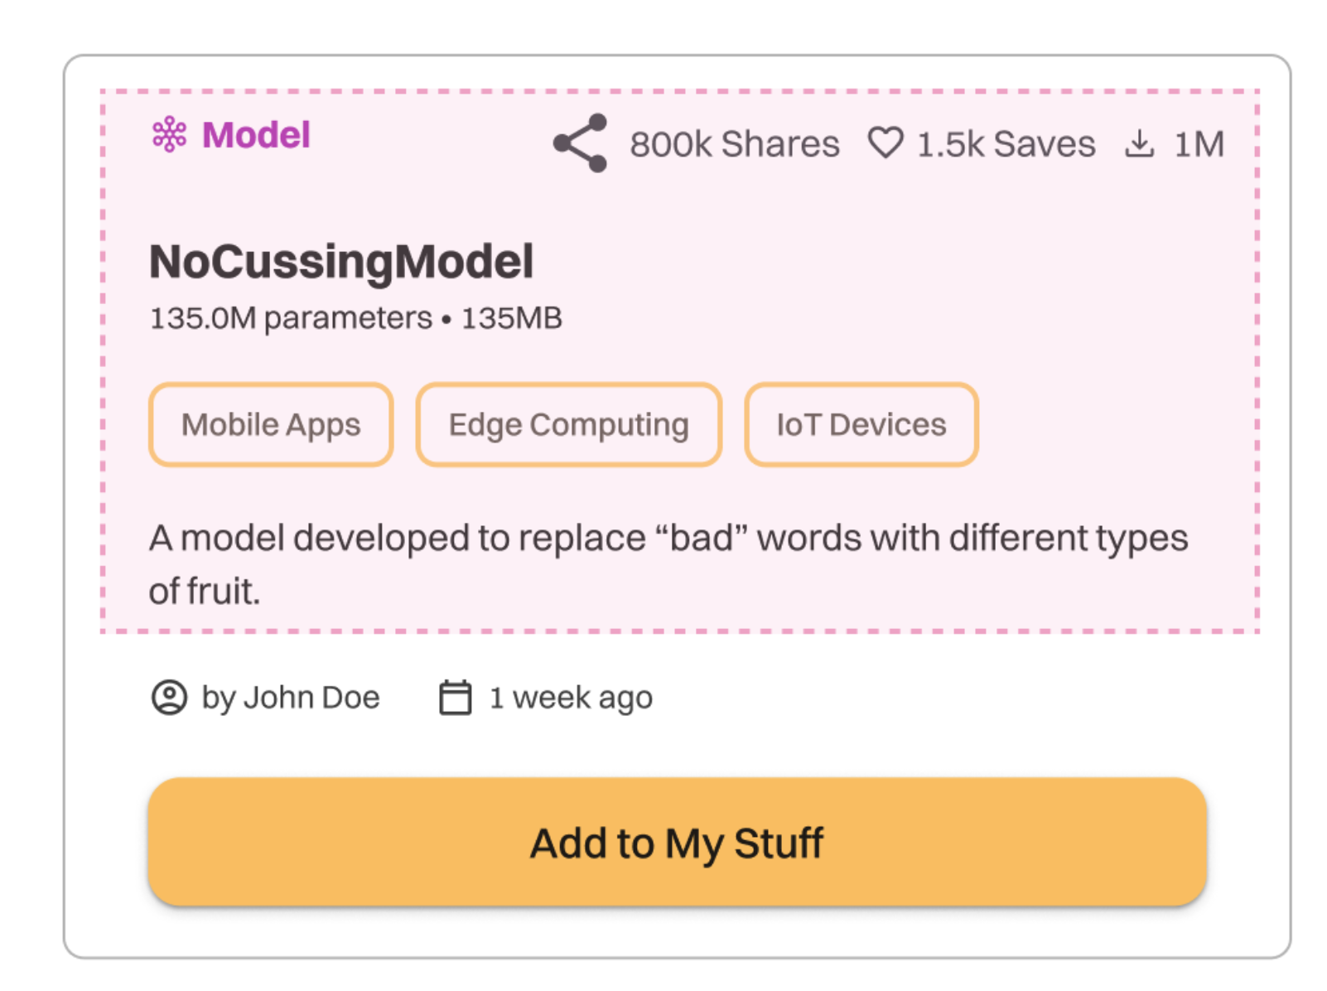The image size is (1327, 991).
Task: Expand the 1.5k Saves list
Action: [1004, 143]
